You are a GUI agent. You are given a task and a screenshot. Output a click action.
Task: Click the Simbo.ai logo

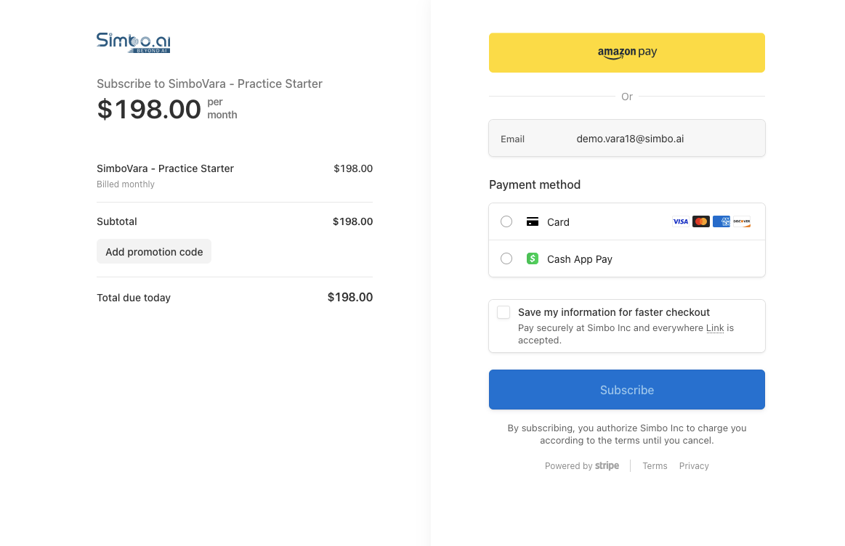point(134,42)
